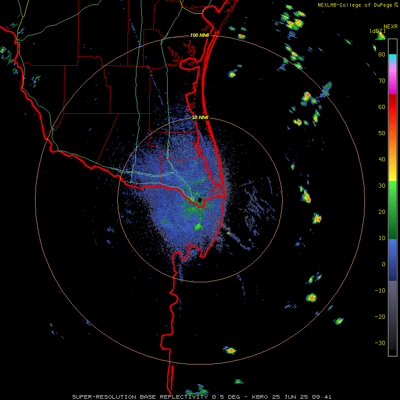Click the green segment of the color bar
The width and height of the screenshot is (400, 400).
[392, 210]
